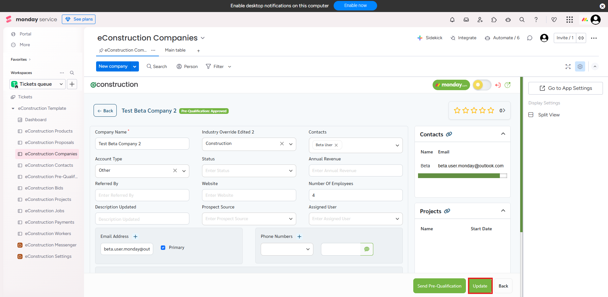Open eConstruction Projects in sidebar
The width and height of the screenshot is (608, 297).
(x=48, y=200)
